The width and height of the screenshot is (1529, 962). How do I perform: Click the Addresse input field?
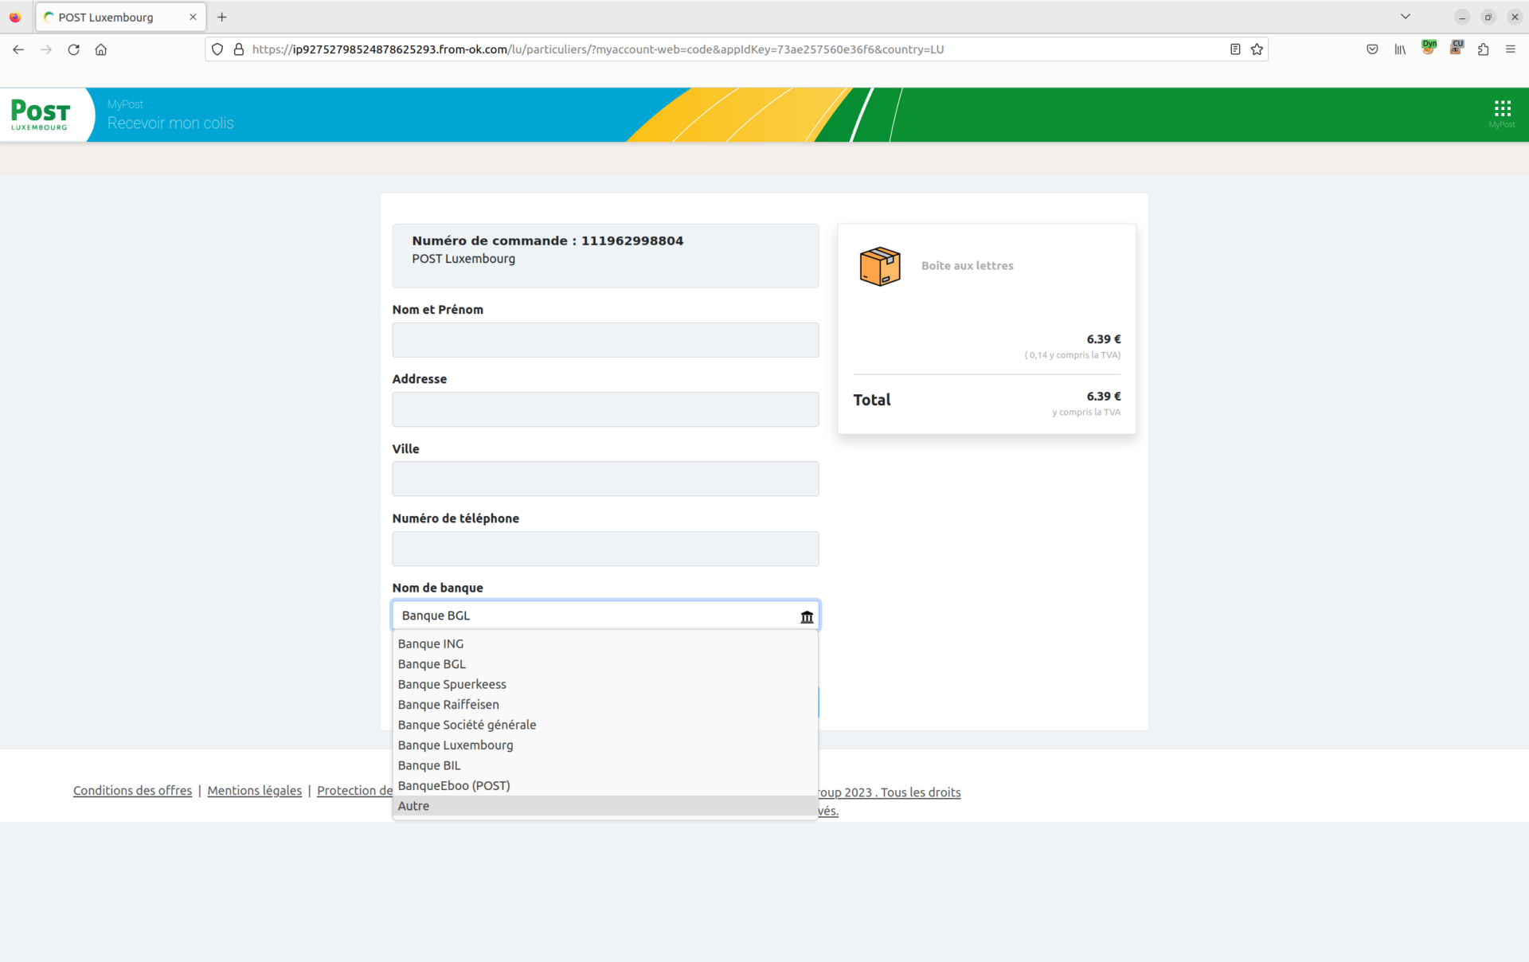[605, 409]
